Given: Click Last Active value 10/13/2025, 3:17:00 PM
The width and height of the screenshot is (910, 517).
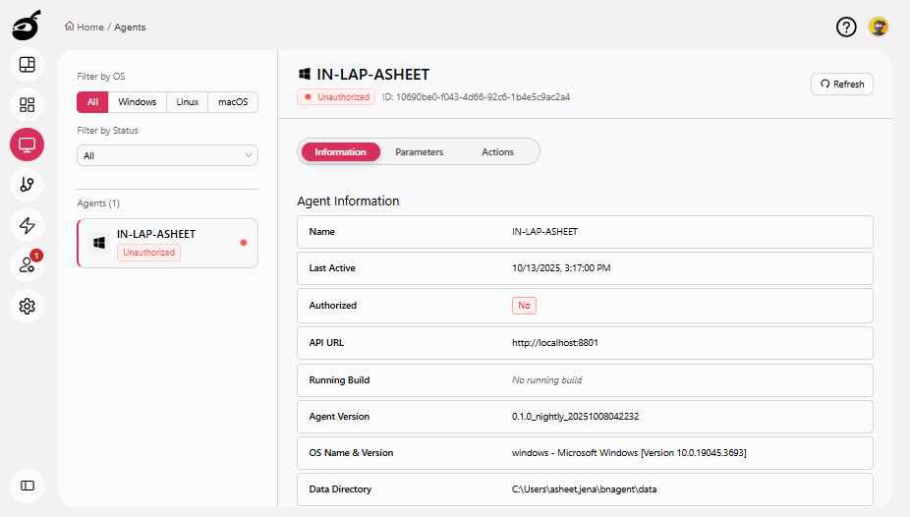Looking at the screenshot, I should coord(561,268).
